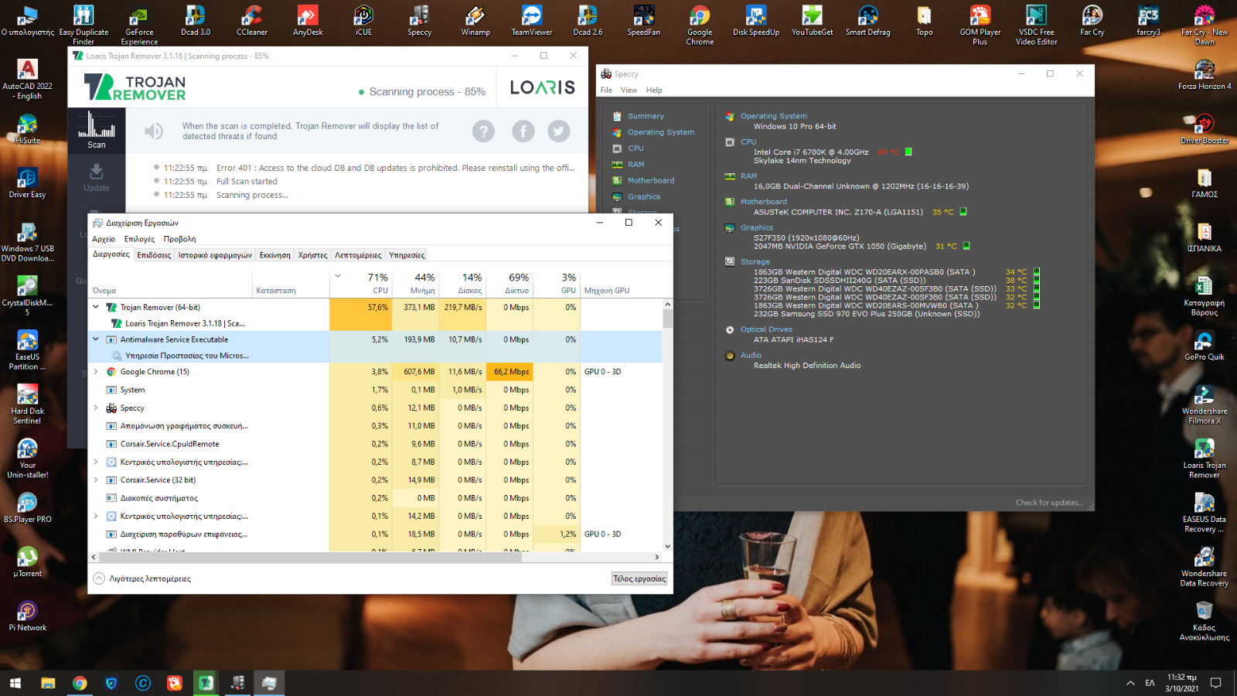
Task: Click Τέλος εργασίας button in Task Manager
Action: pos(639,578)
